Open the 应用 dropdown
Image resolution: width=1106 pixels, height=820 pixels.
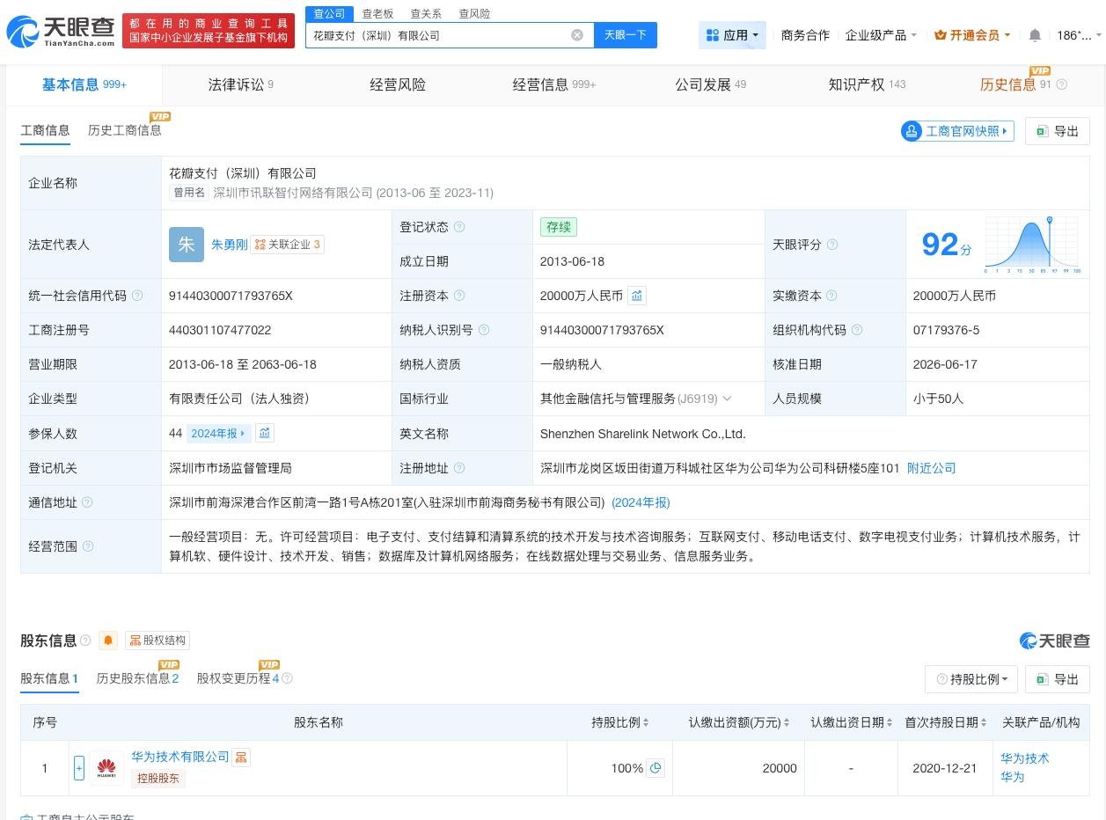pyautogui.click(x=733, y=35)
